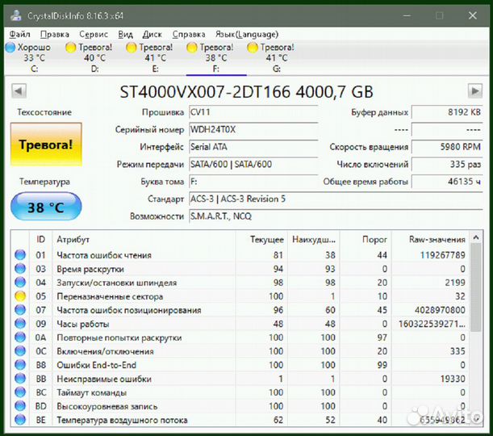Select row Температура воздушного потока

click(240, 420)
